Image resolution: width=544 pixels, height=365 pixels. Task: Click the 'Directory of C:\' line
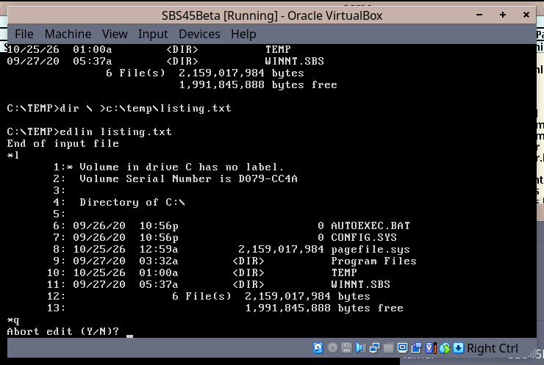[x=132, y=203]
